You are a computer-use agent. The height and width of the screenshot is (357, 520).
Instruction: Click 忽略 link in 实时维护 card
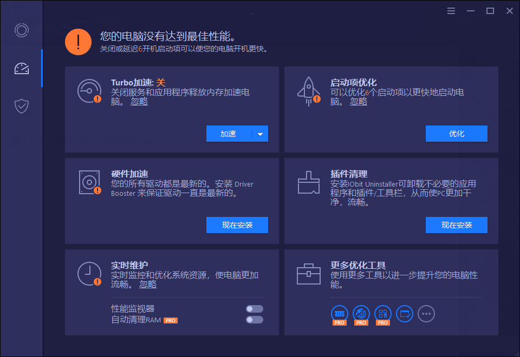(147, 284)
